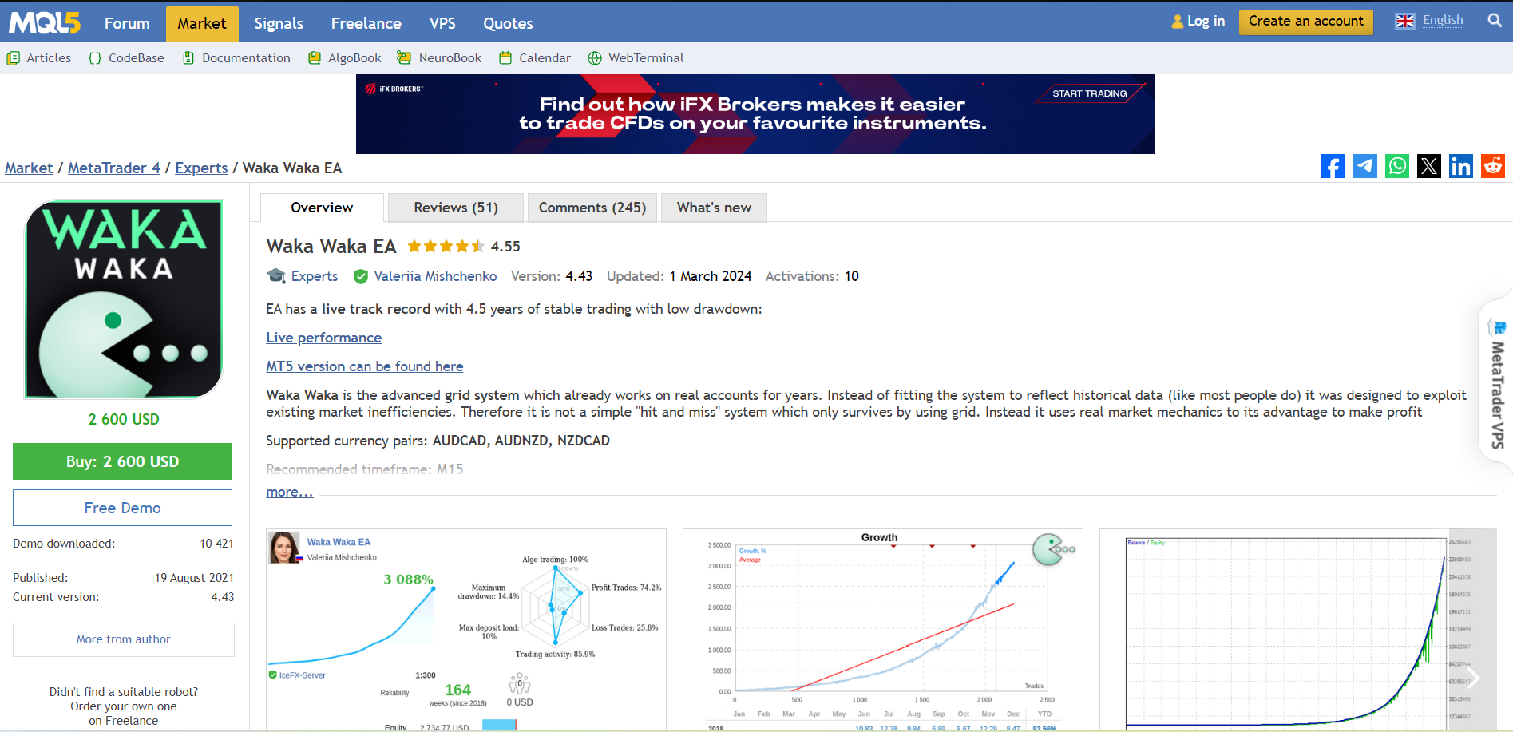Screen dimensions: 1513x732
Task: Share via WhatsApp icon
Action: coord(1396,166)
